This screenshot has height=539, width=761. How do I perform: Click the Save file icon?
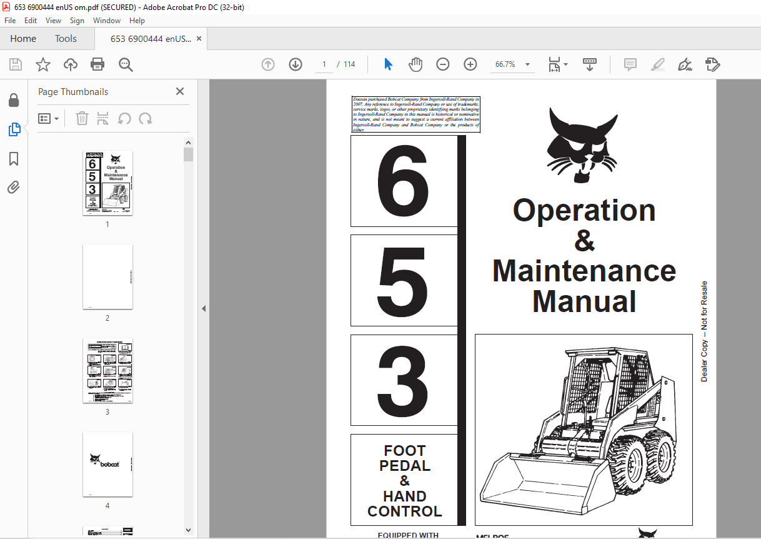(16, 64)
